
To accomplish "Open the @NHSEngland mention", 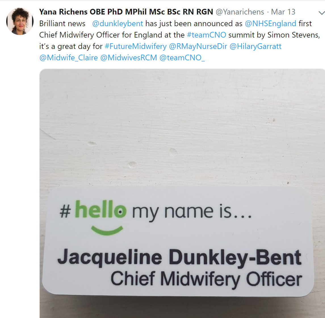I will coord(271,24).
